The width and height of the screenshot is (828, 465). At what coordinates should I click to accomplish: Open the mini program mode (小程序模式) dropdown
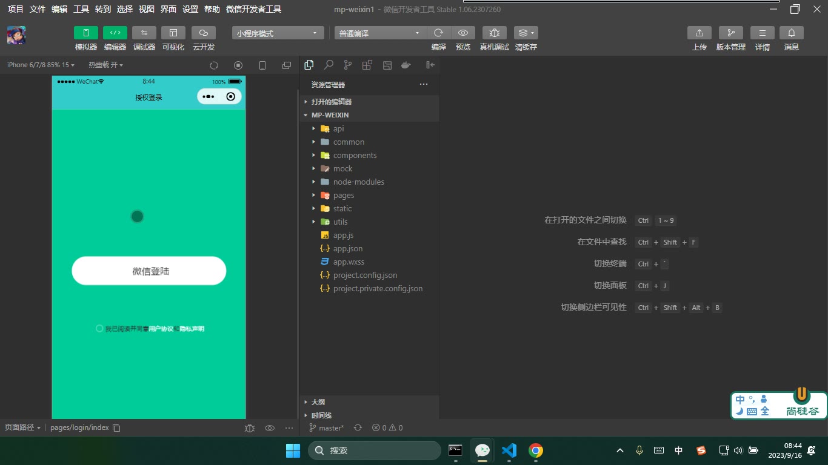coord(278,33)
